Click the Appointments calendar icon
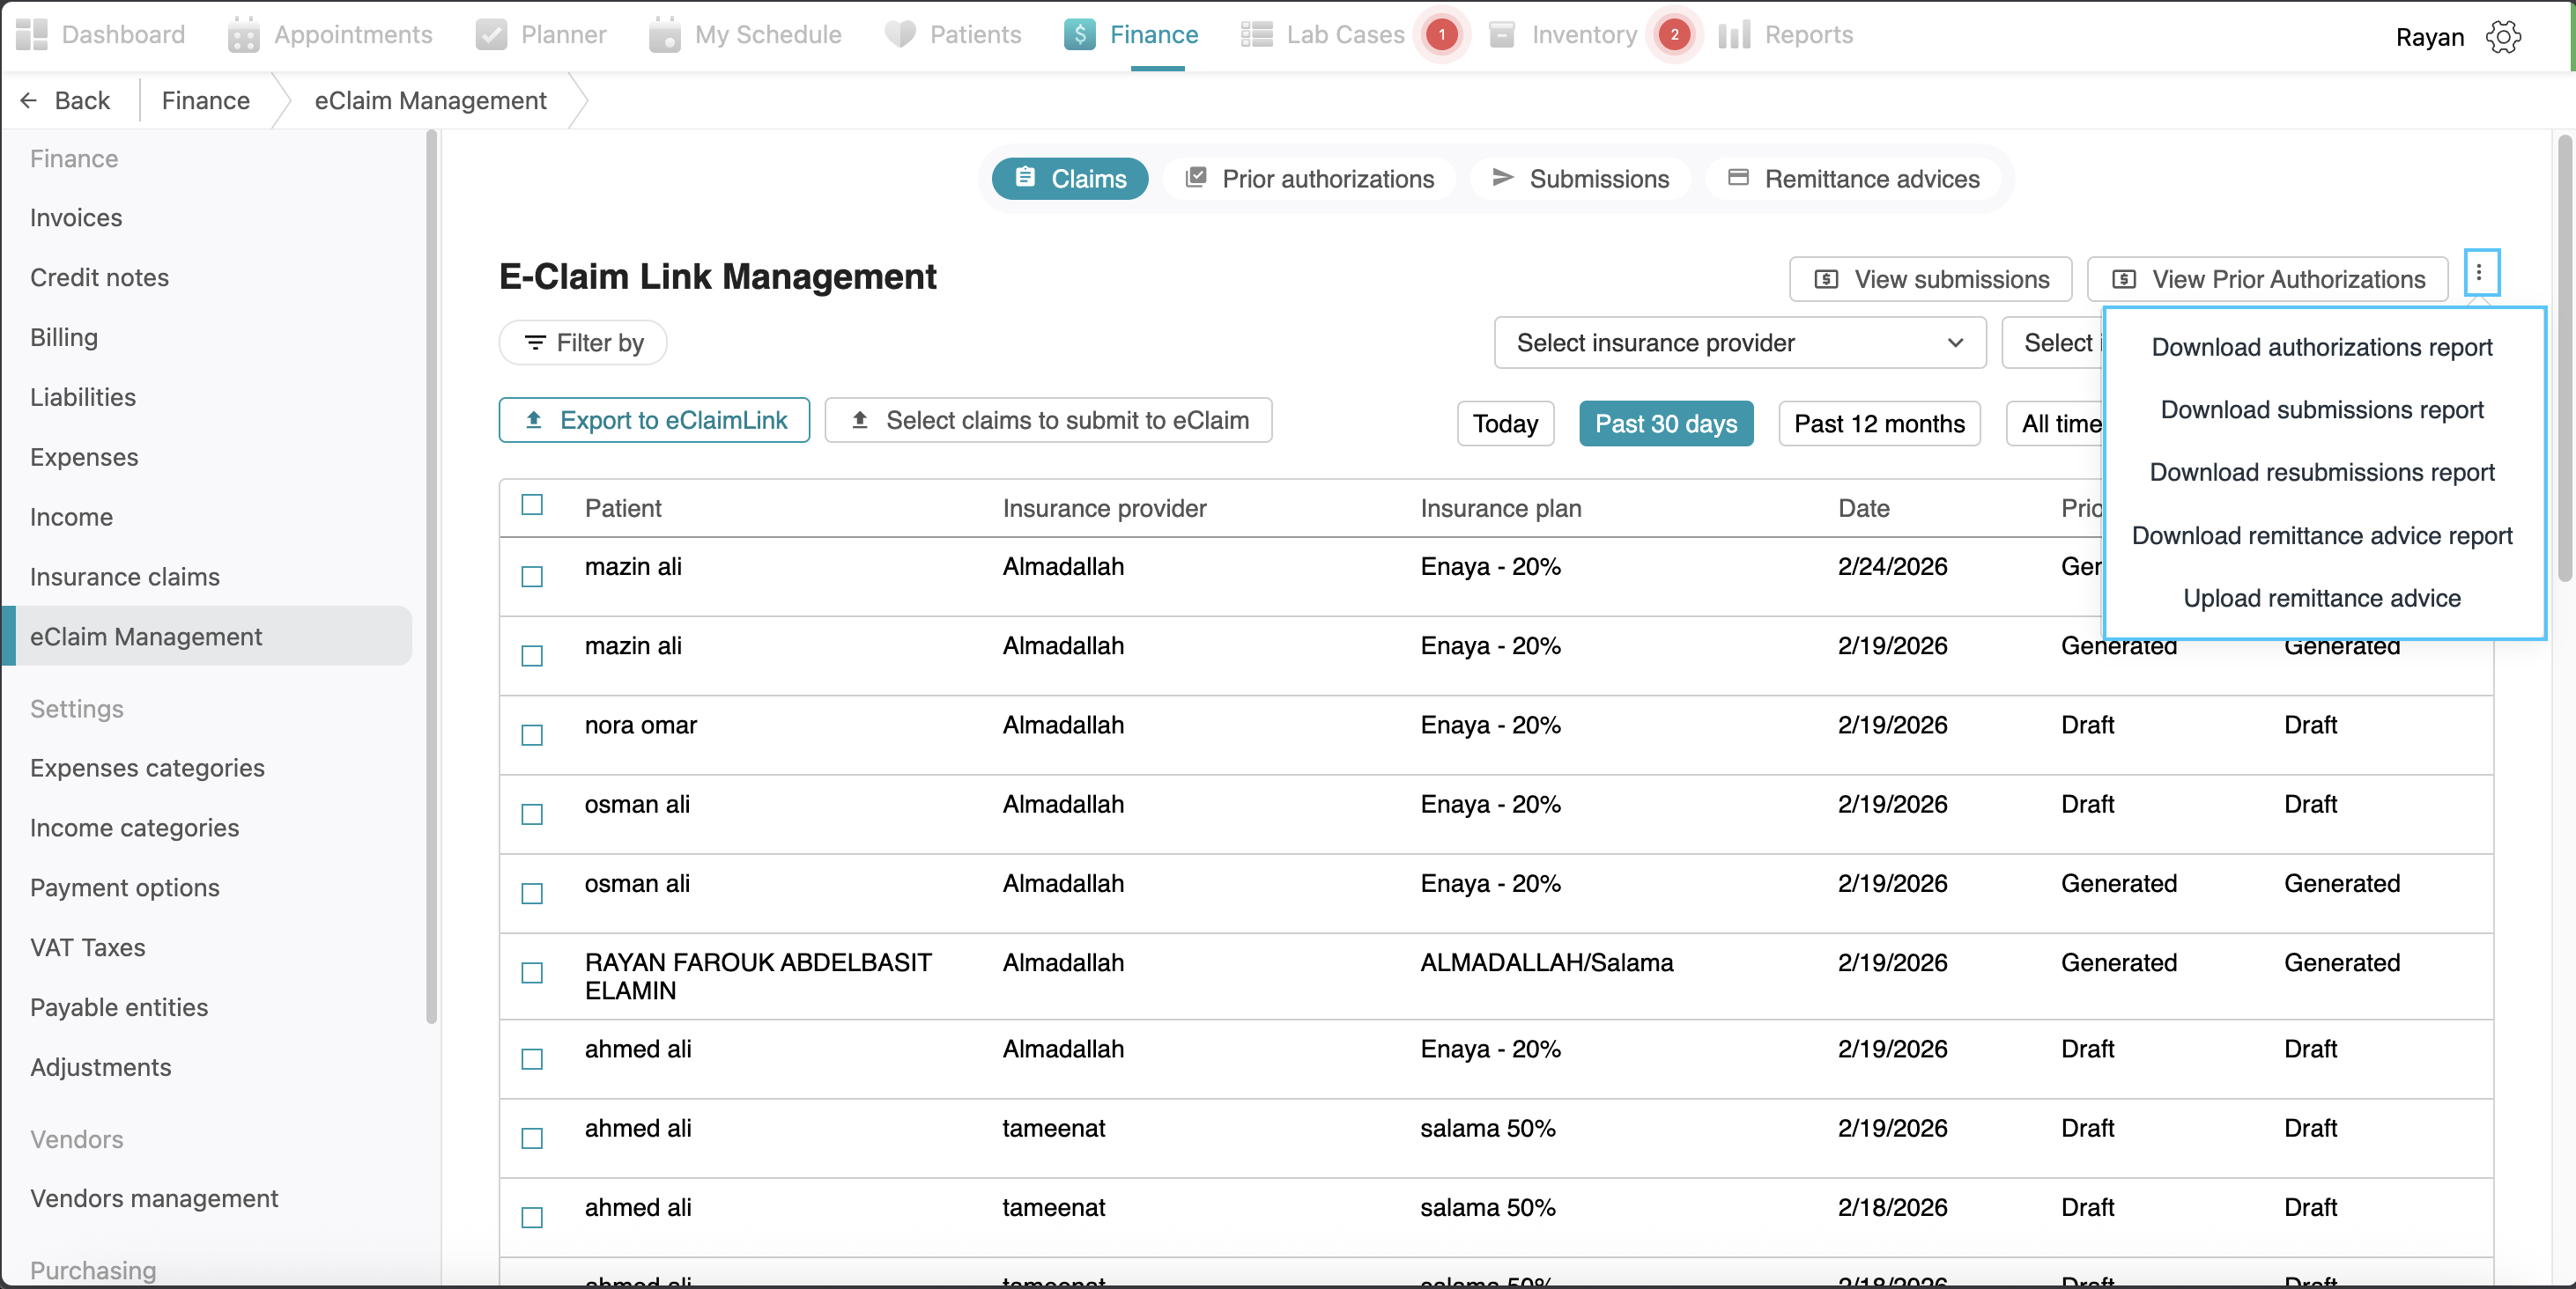The width and height of the screenshot is (2576, 1289). 243,35
